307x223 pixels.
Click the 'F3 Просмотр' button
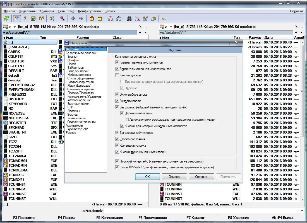(x=24, y=217)
